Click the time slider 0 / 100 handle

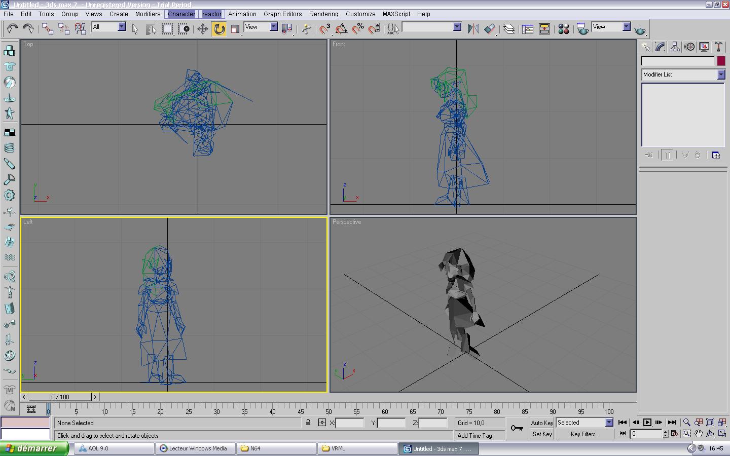[60, 397]
